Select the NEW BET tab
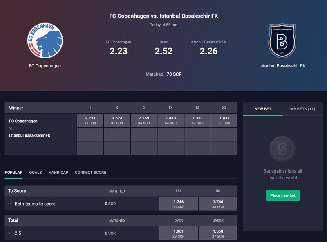This screenshot has height=242, width=327. tap(263, 109)
